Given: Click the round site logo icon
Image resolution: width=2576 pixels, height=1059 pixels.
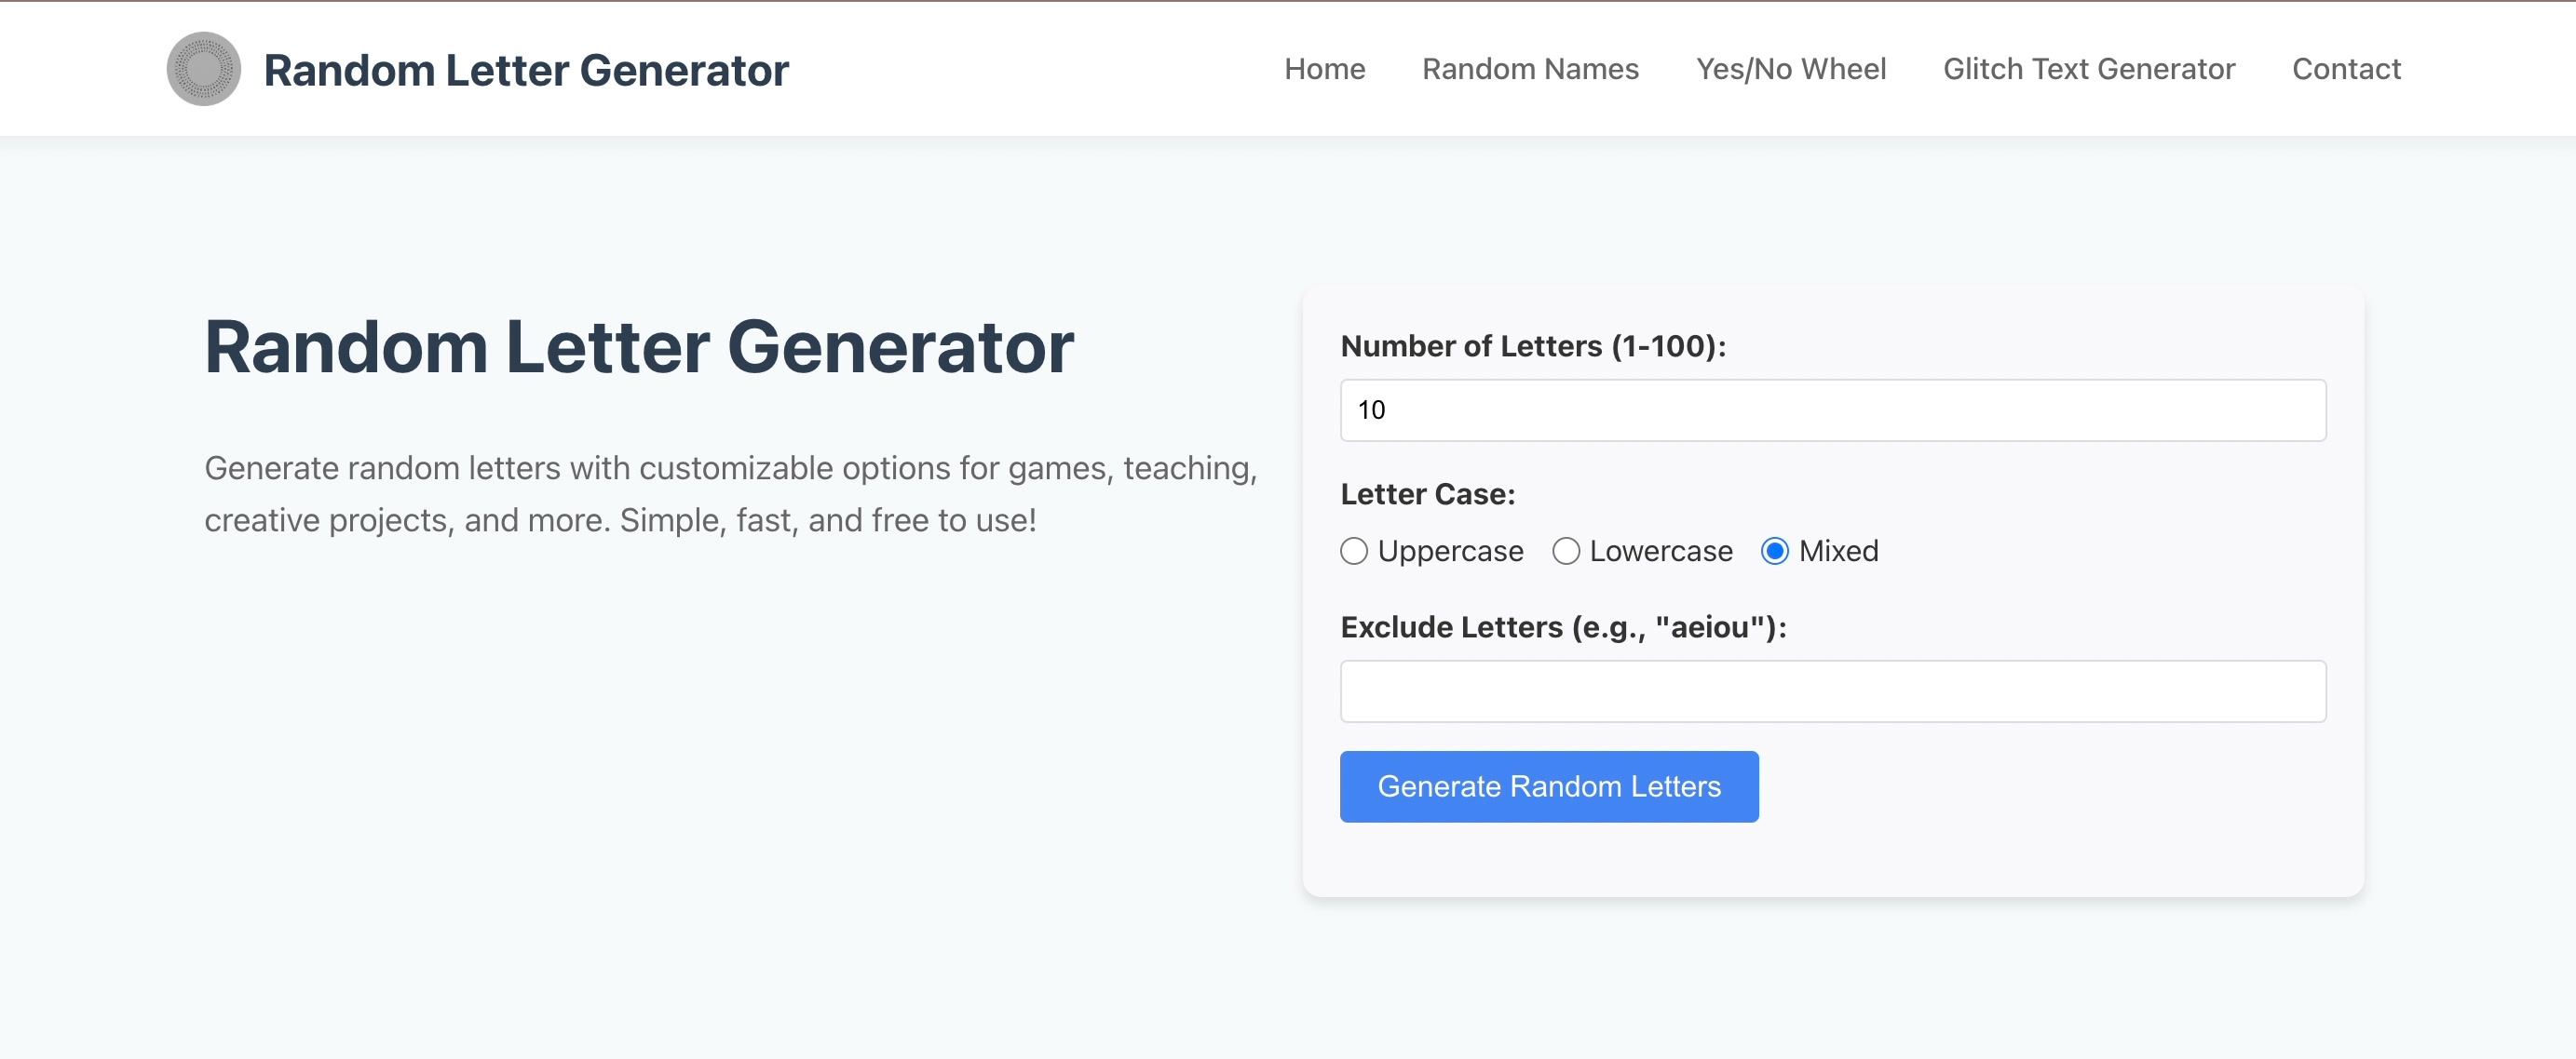Looking at the screenshot, I should tap(203, 69).
